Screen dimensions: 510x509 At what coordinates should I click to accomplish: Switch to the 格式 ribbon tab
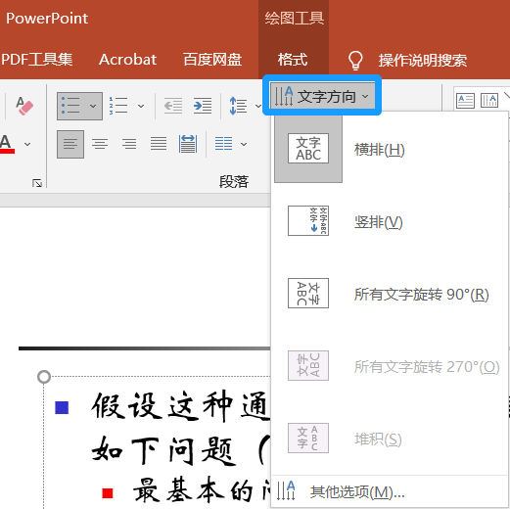[x=293, y=60]
